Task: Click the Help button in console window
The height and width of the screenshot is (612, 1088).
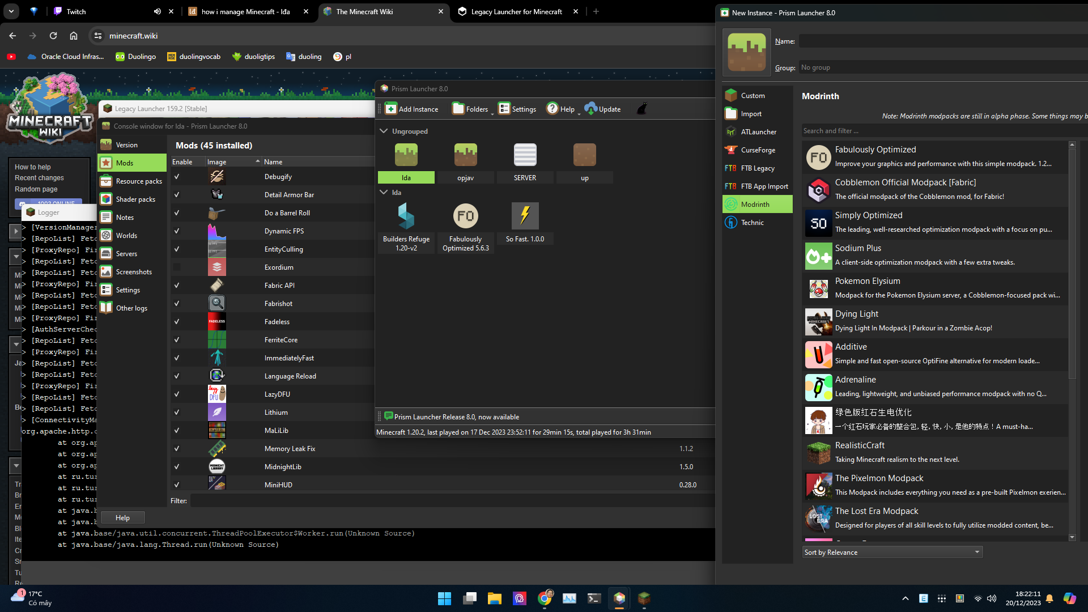Action: pos(122,517)
